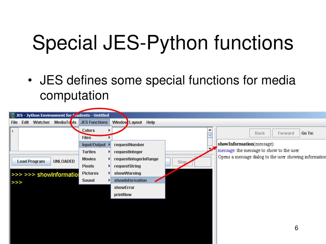This screenshot has height=244, width=326.
Task: Expand the Movies submenu
Action: tap(96, 159)
